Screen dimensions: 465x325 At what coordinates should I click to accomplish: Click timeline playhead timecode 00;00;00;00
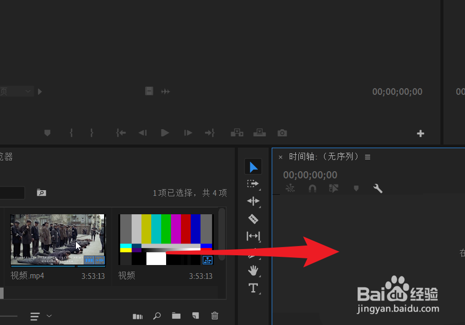point(310,175)
